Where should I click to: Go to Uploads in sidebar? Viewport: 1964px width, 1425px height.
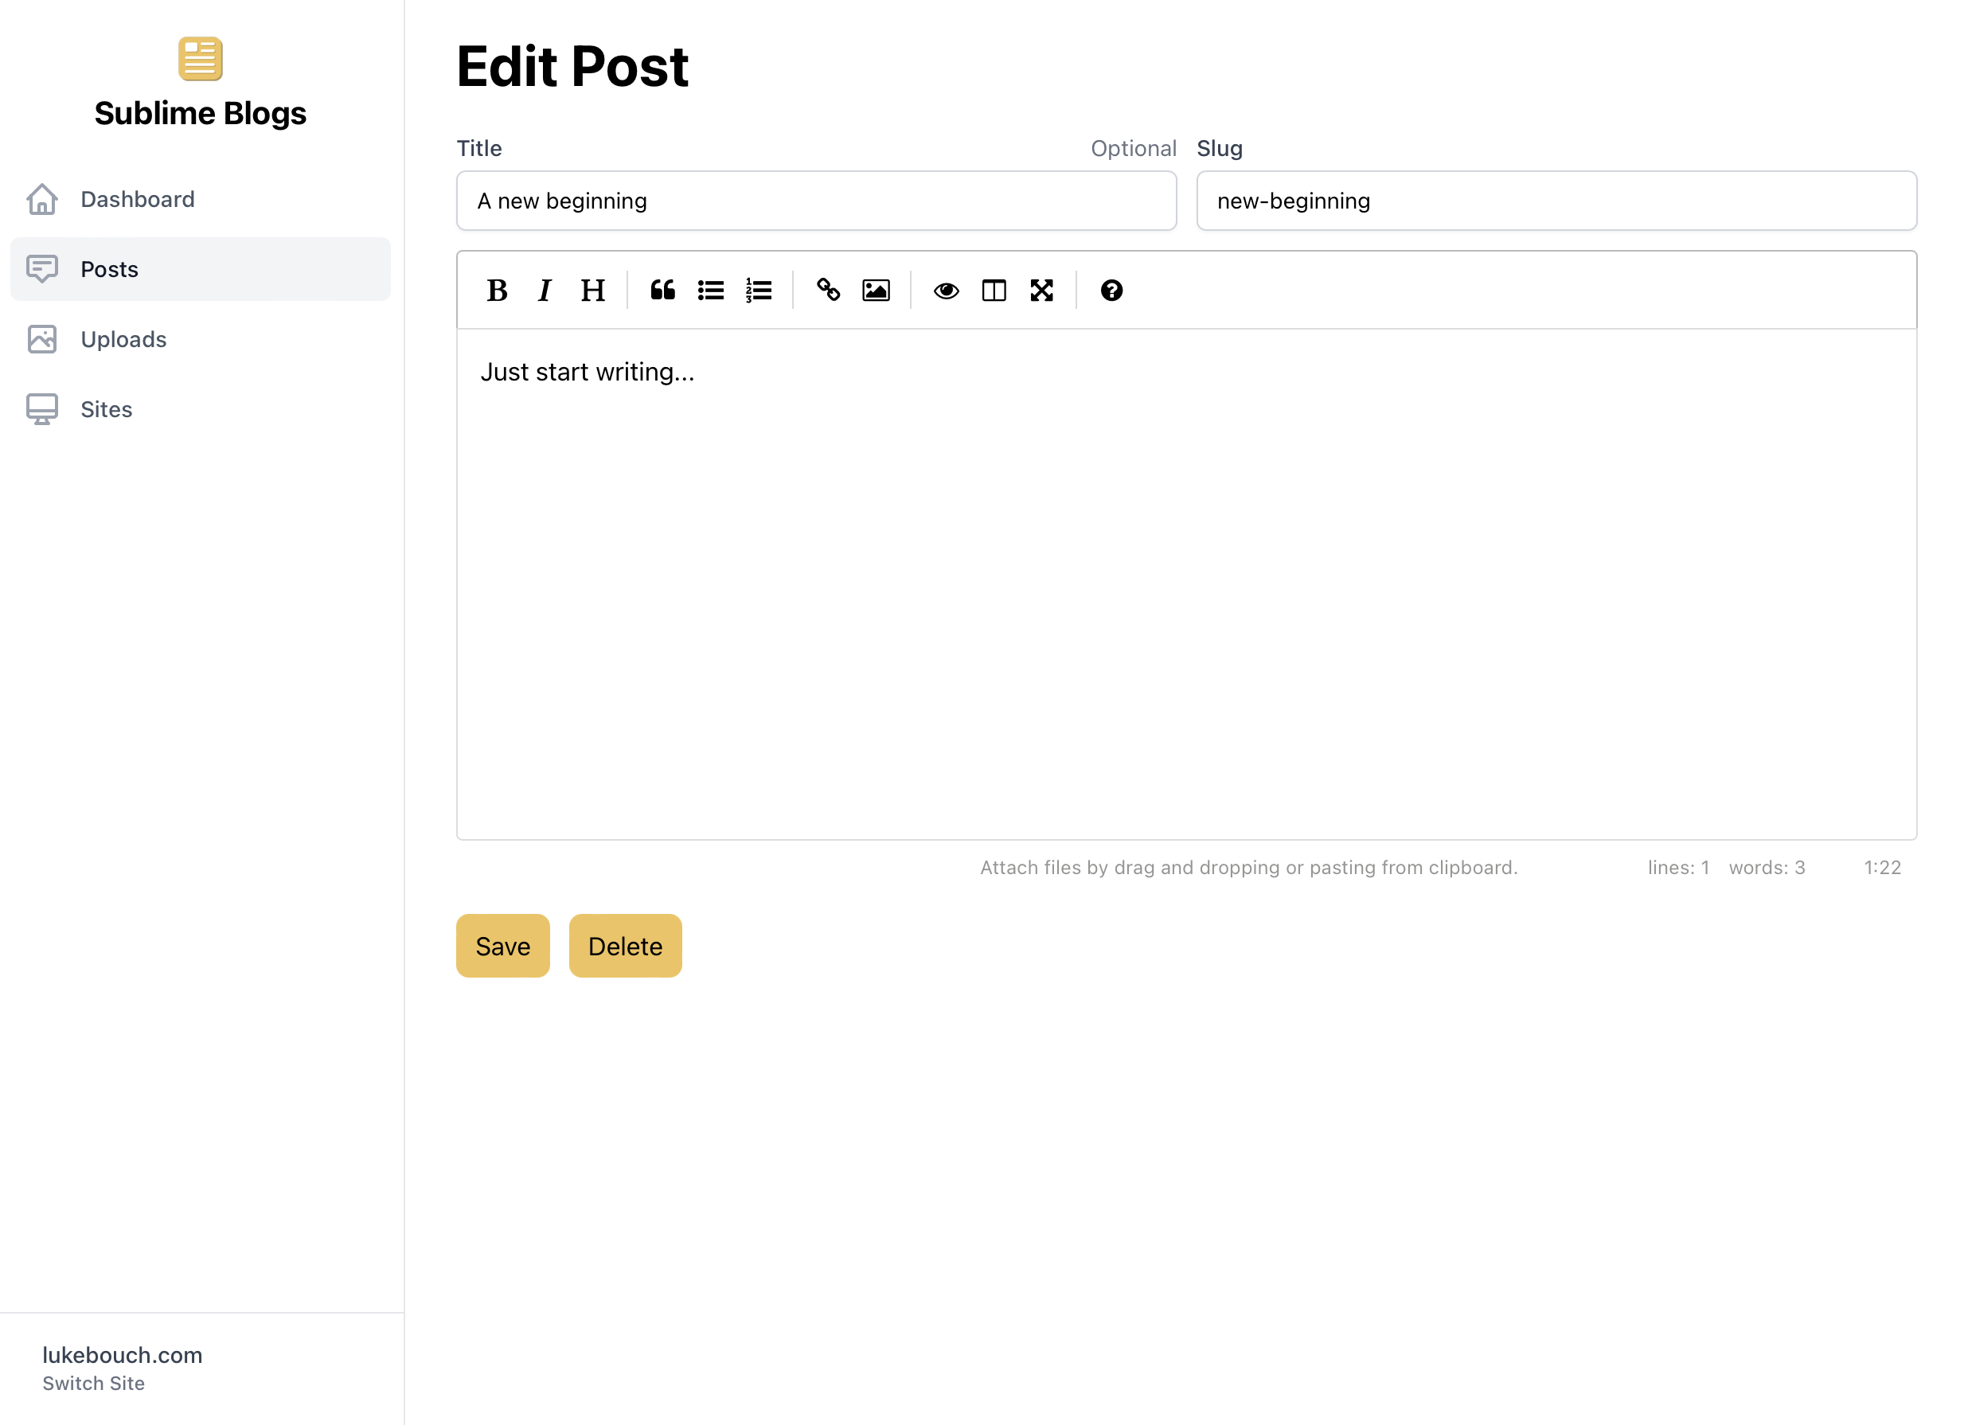(x=123, y=339)
